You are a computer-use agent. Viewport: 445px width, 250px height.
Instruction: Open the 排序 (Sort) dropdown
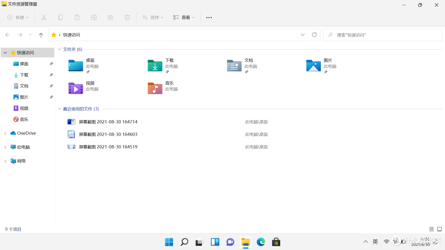click(x=153, y=18)
